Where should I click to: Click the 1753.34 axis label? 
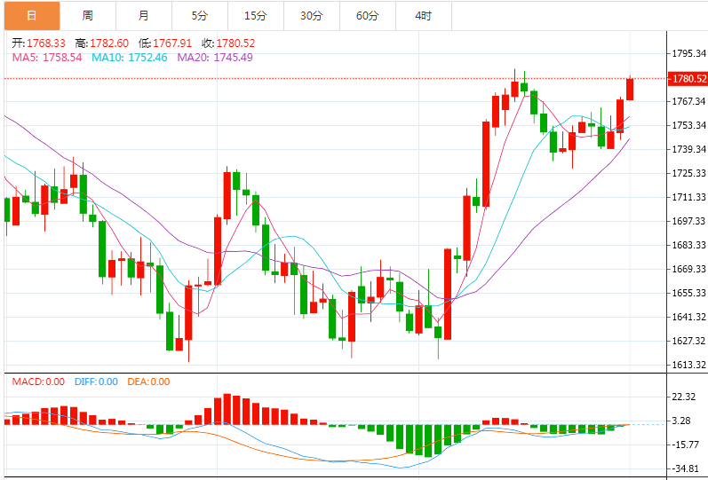[x=689, y=125]
